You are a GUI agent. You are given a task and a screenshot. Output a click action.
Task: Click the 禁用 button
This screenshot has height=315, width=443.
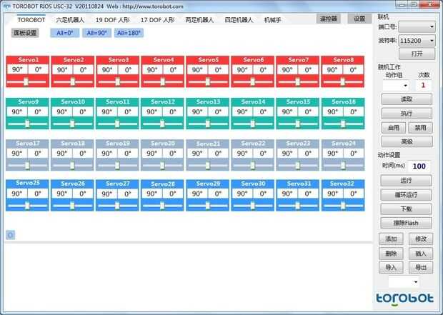point(420,128)
